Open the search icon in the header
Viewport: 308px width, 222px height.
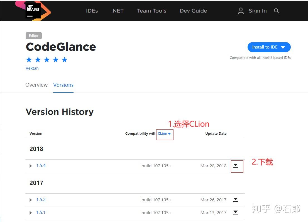click(x=277, y=11)
